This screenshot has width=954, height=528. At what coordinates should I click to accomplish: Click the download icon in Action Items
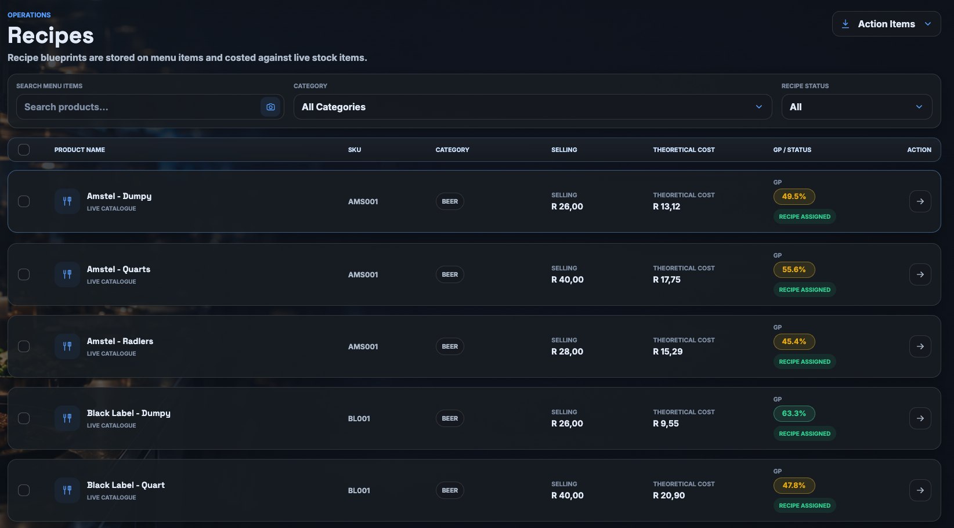845,24
